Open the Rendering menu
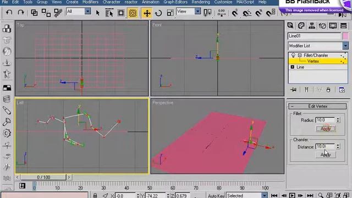 click(x=201, y=2)
